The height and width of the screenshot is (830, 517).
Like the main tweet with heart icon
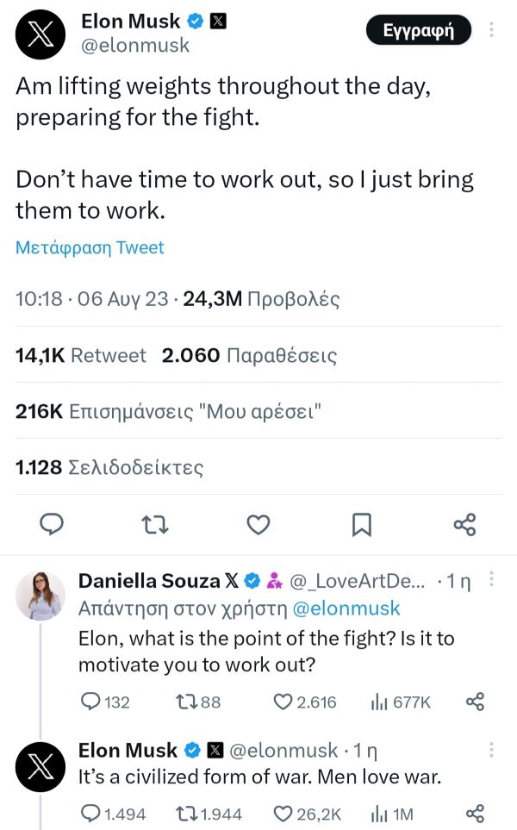[x=258, y=525]
